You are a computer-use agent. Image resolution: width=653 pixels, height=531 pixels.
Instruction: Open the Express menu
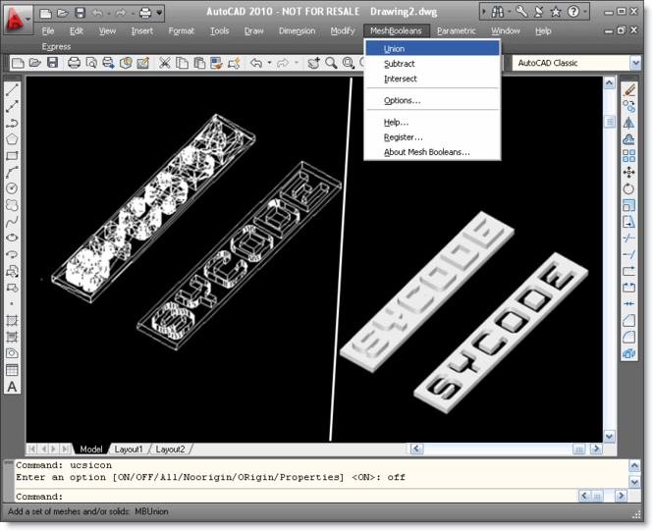[56, 46]
